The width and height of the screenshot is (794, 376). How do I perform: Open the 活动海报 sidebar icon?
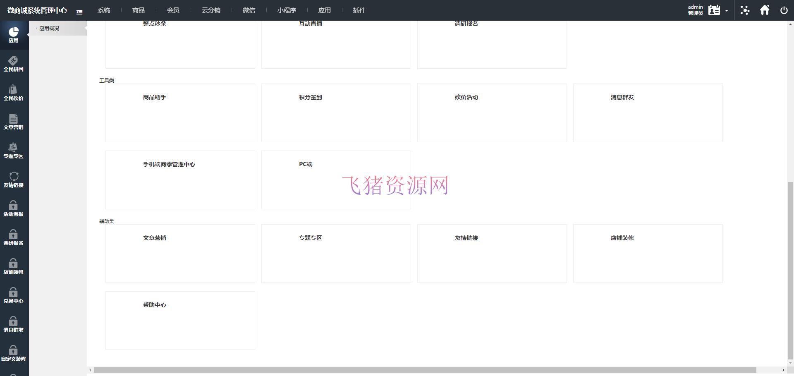tap(14, 209)
